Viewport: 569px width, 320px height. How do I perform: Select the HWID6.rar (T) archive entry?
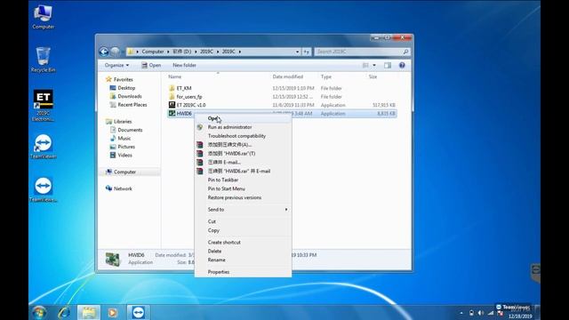click(x=243, y=154)
